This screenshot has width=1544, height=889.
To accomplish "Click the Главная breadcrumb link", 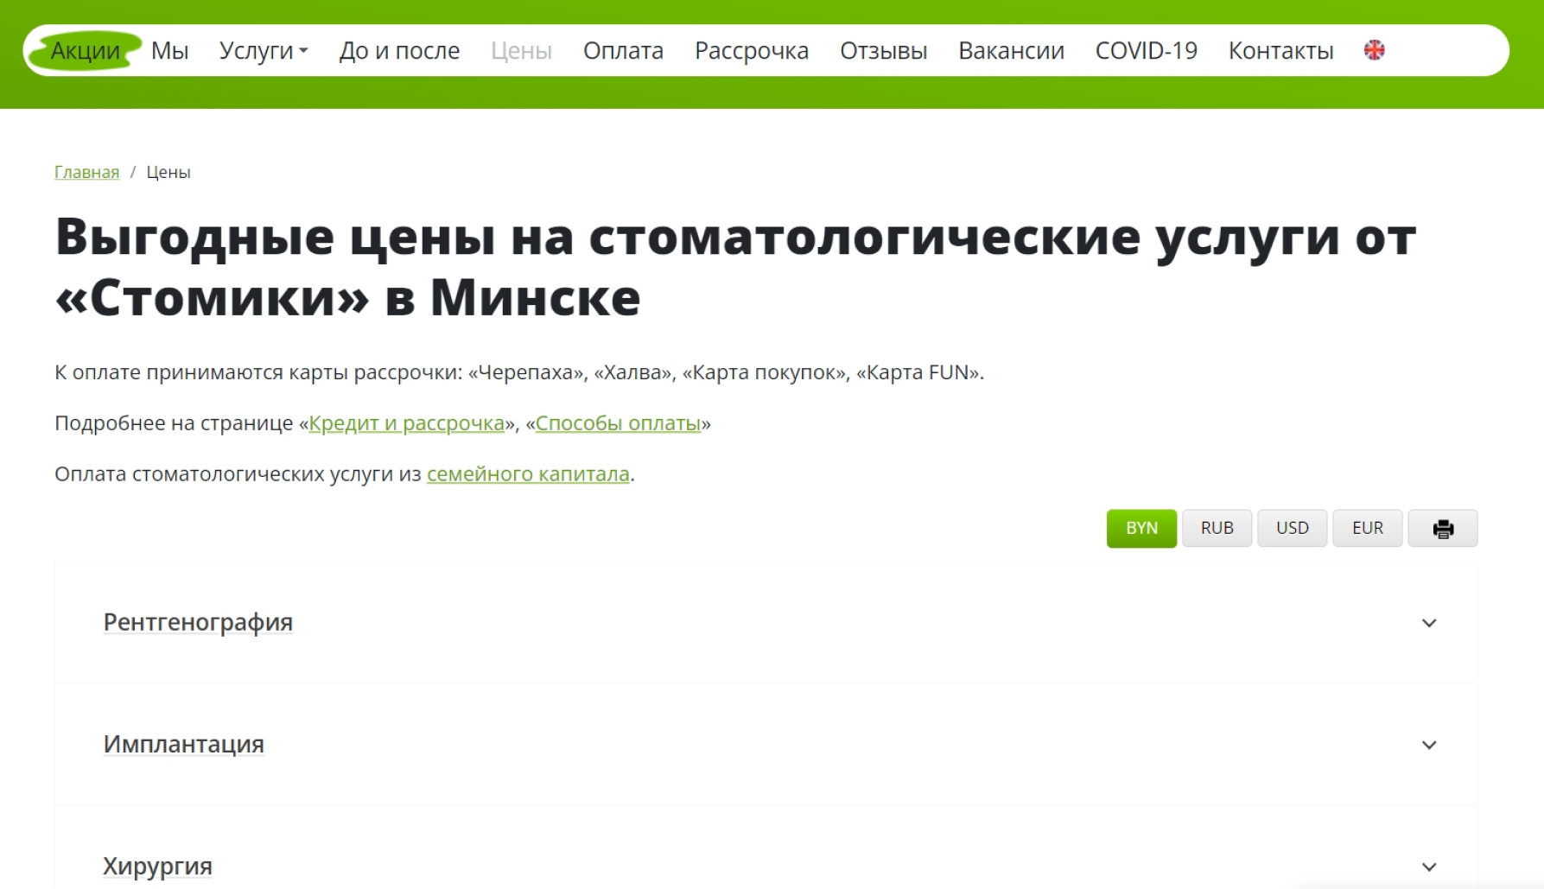I will tap(86, 172).
